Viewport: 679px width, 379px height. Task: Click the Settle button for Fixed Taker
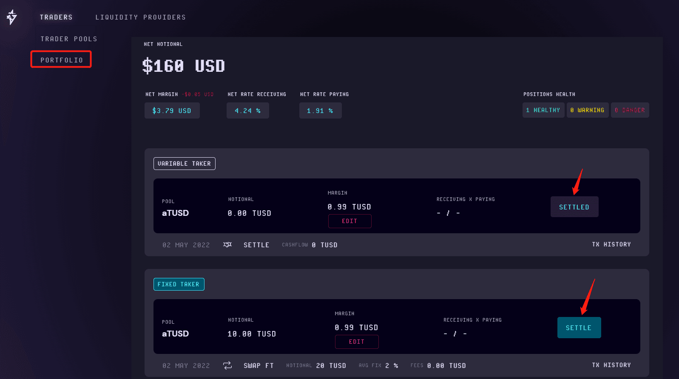pos(579,328)
